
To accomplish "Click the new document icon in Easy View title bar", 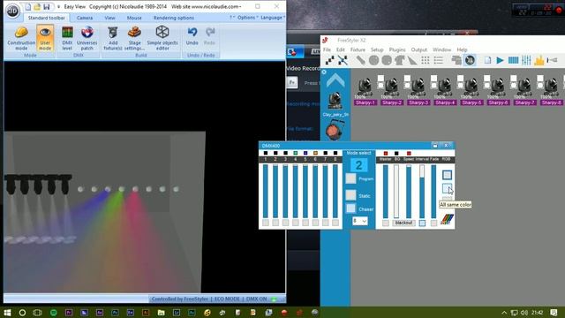I will click(27, 7).
